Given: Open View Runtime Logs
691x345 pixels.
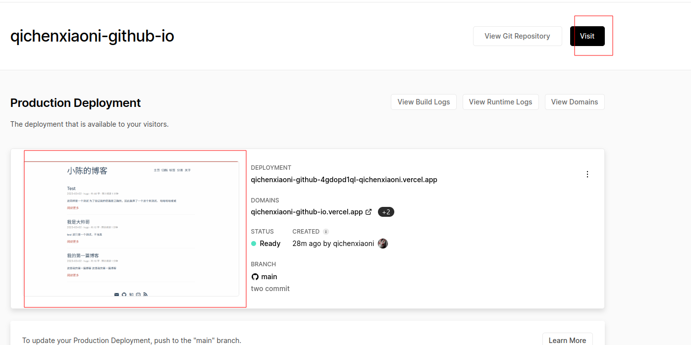Looking at the screenshot, I should point(501,102).
